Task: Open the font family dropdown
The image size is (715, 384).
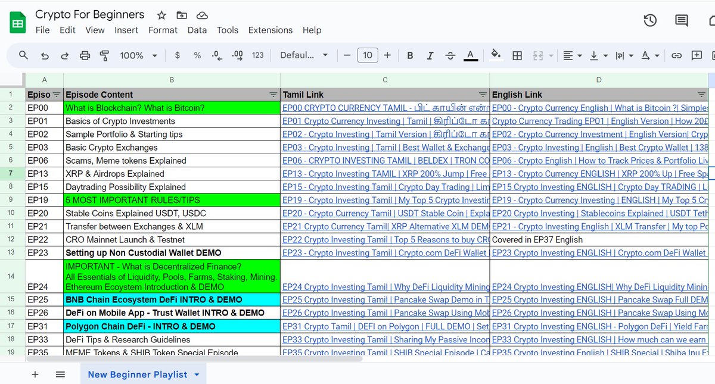Action: [x=304, y=55]
